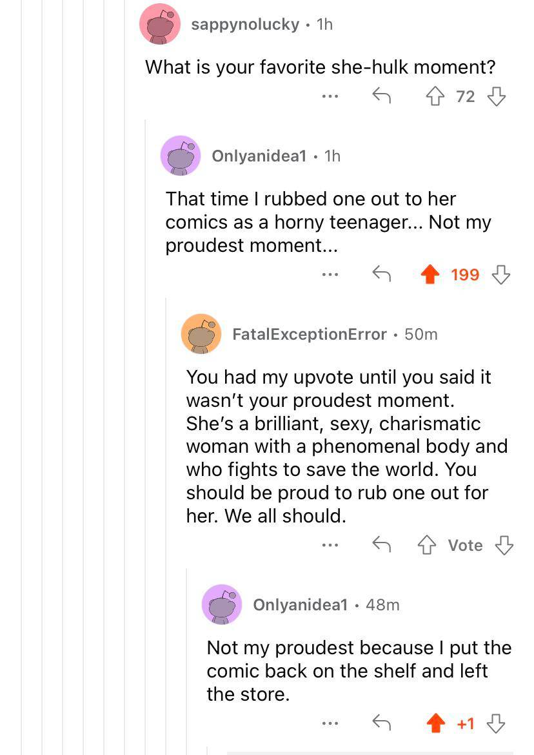Upvote FatalExceptionError's comment
Screen dimensions: 534x755
pyautogui.click(x=426, y=546)
